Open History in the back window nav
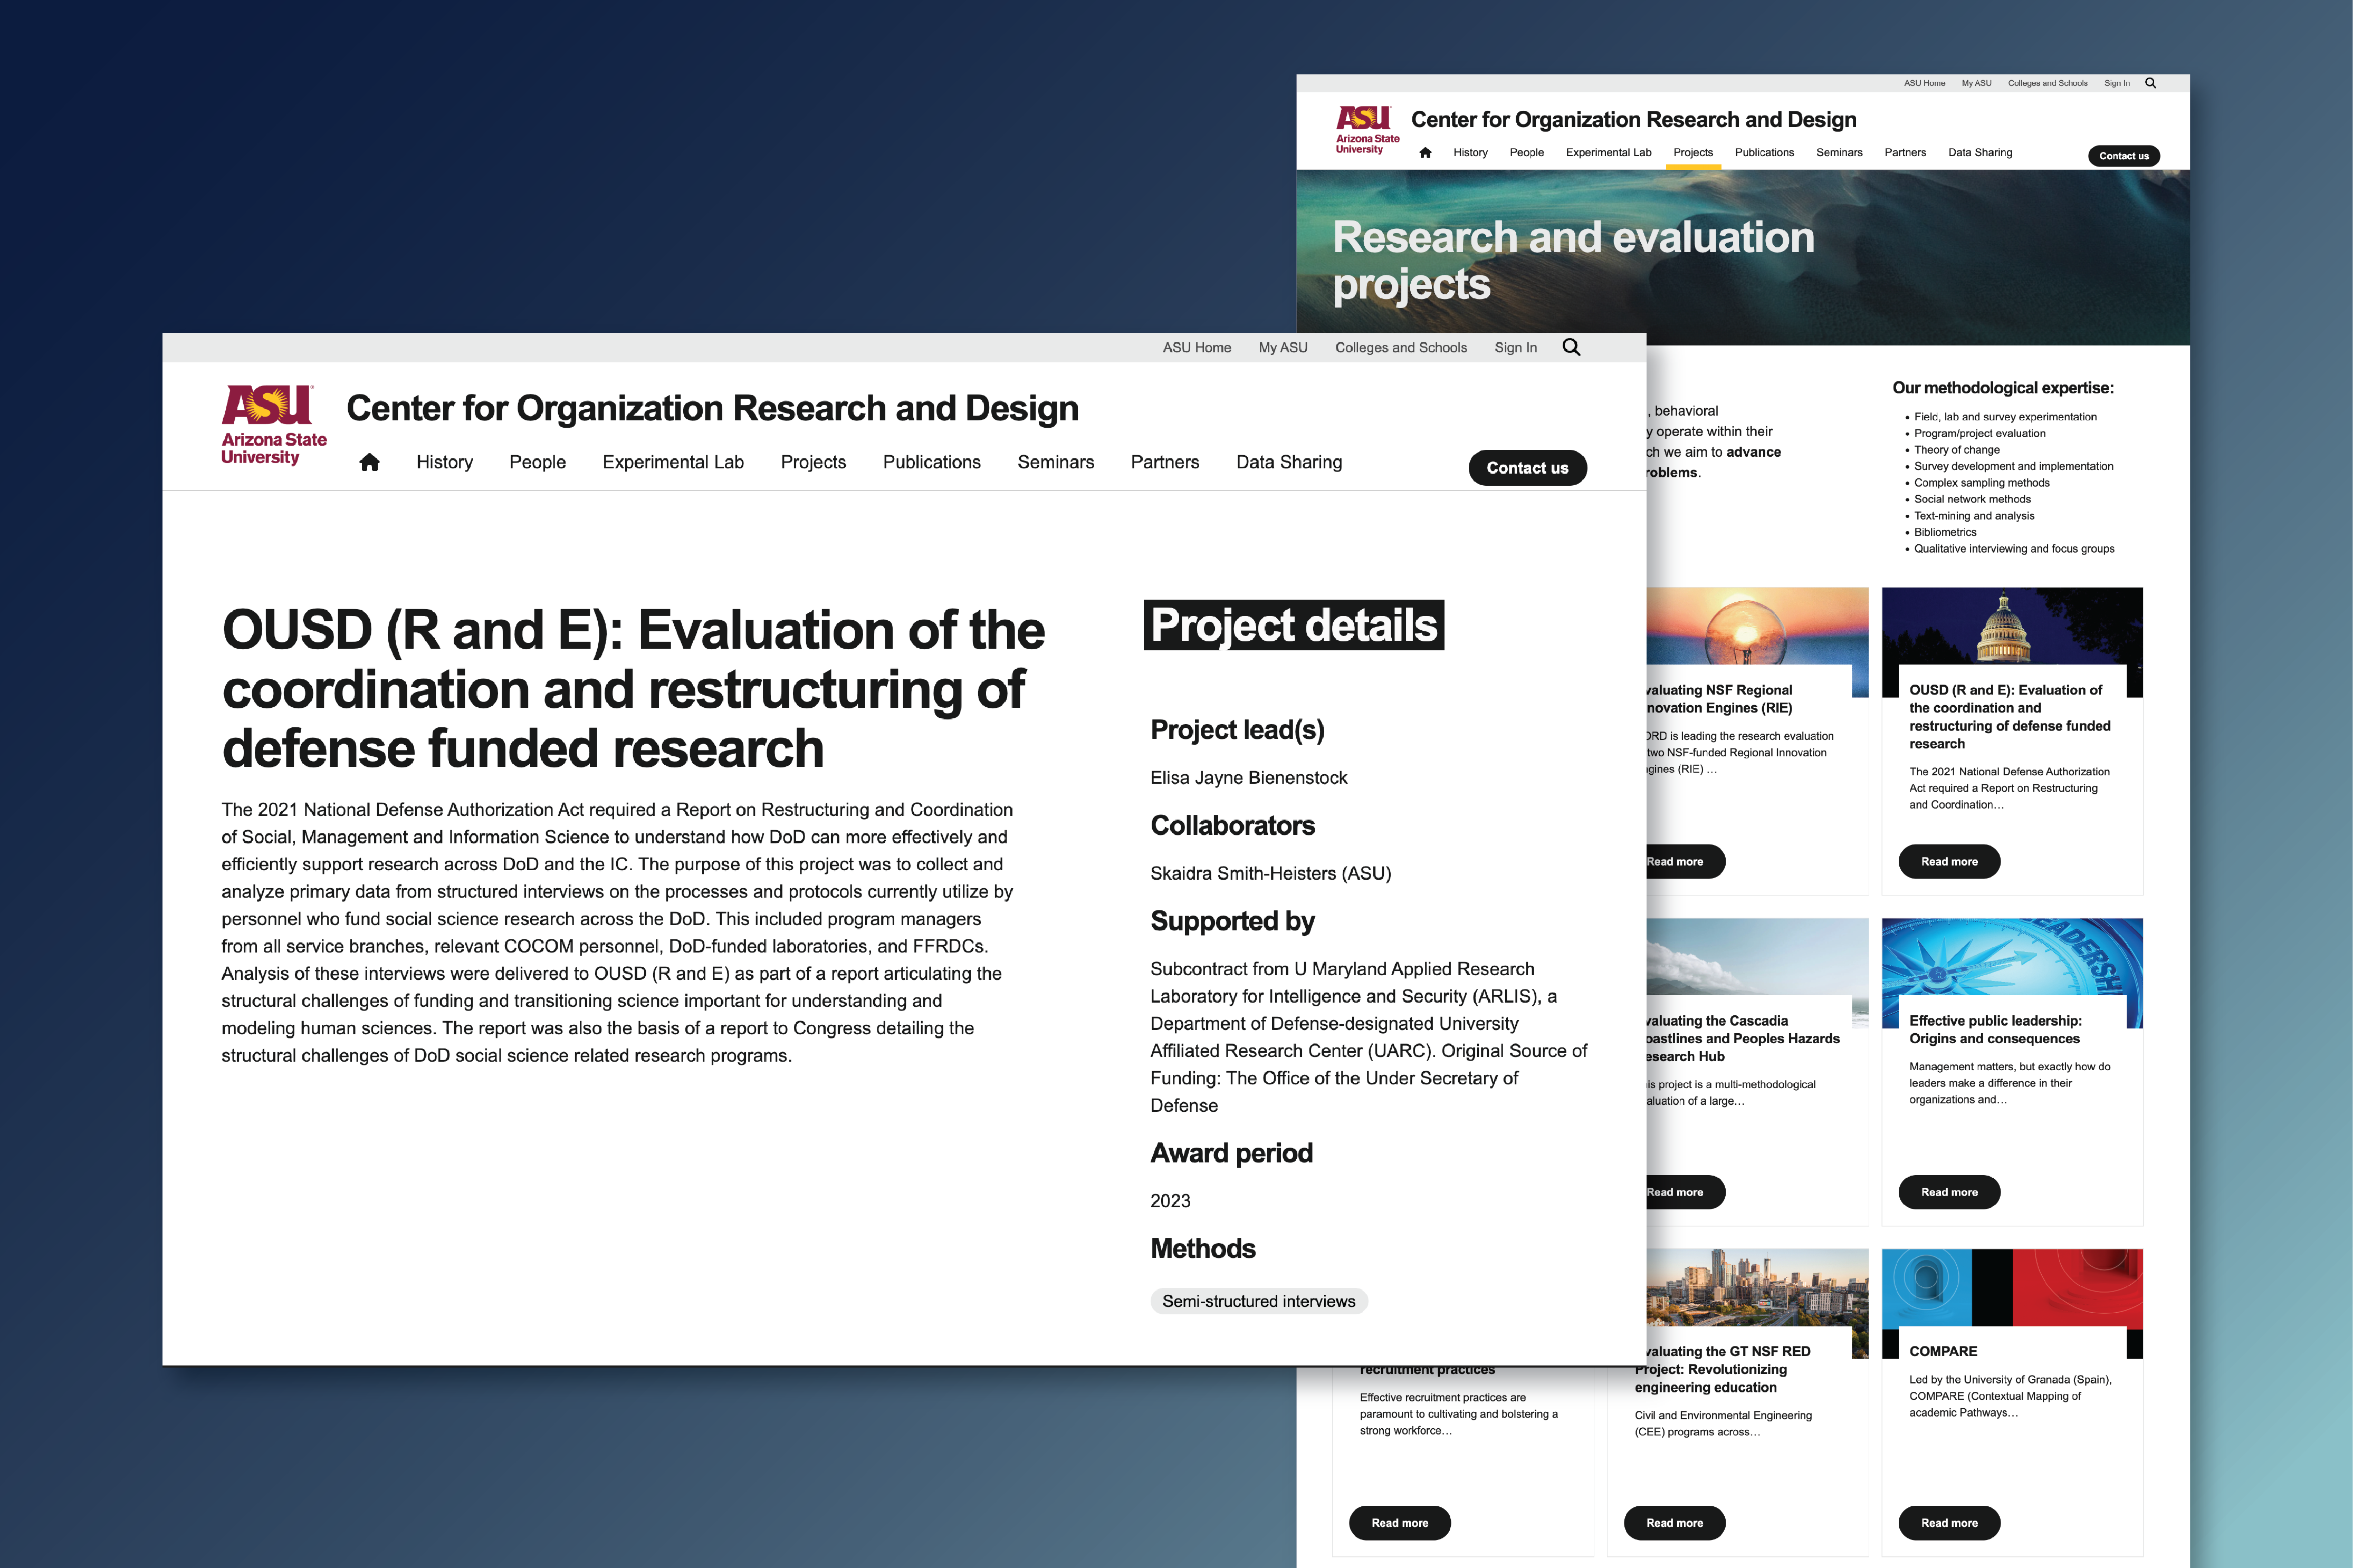The width and height of the screenshot is (2353, 1568). coord(1470,152)
